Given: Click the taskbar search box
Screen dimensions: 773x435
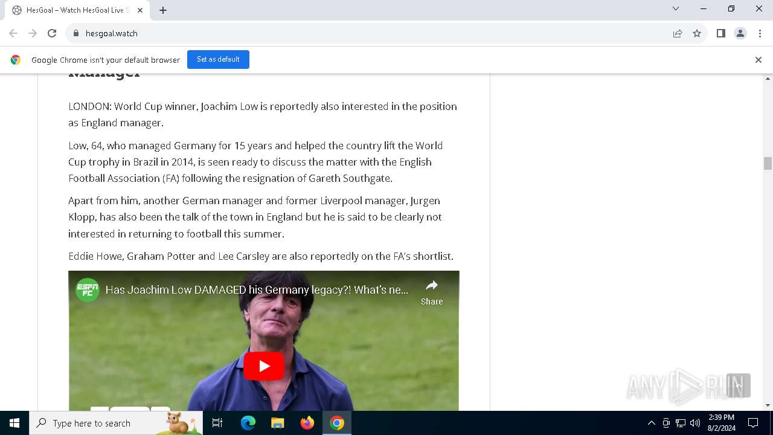Looking at the screenshot, I should tap(116, 423).
